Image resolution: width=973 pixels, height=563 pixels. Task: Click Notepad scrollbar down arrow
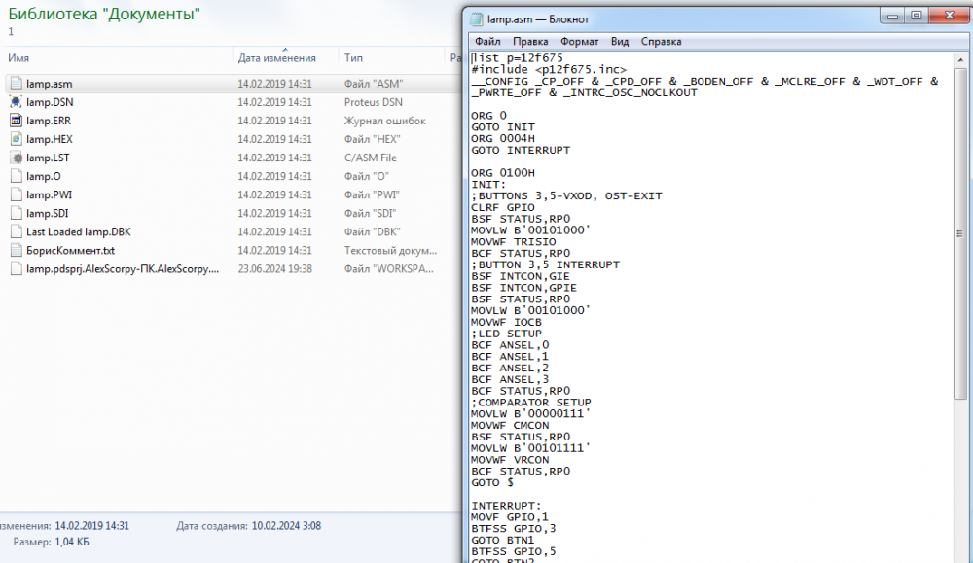point(962,554)
